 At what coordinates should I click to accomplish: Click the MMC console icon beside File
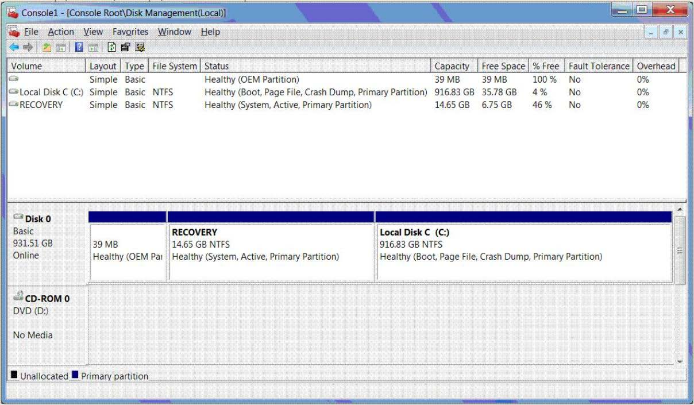[14, 31]
